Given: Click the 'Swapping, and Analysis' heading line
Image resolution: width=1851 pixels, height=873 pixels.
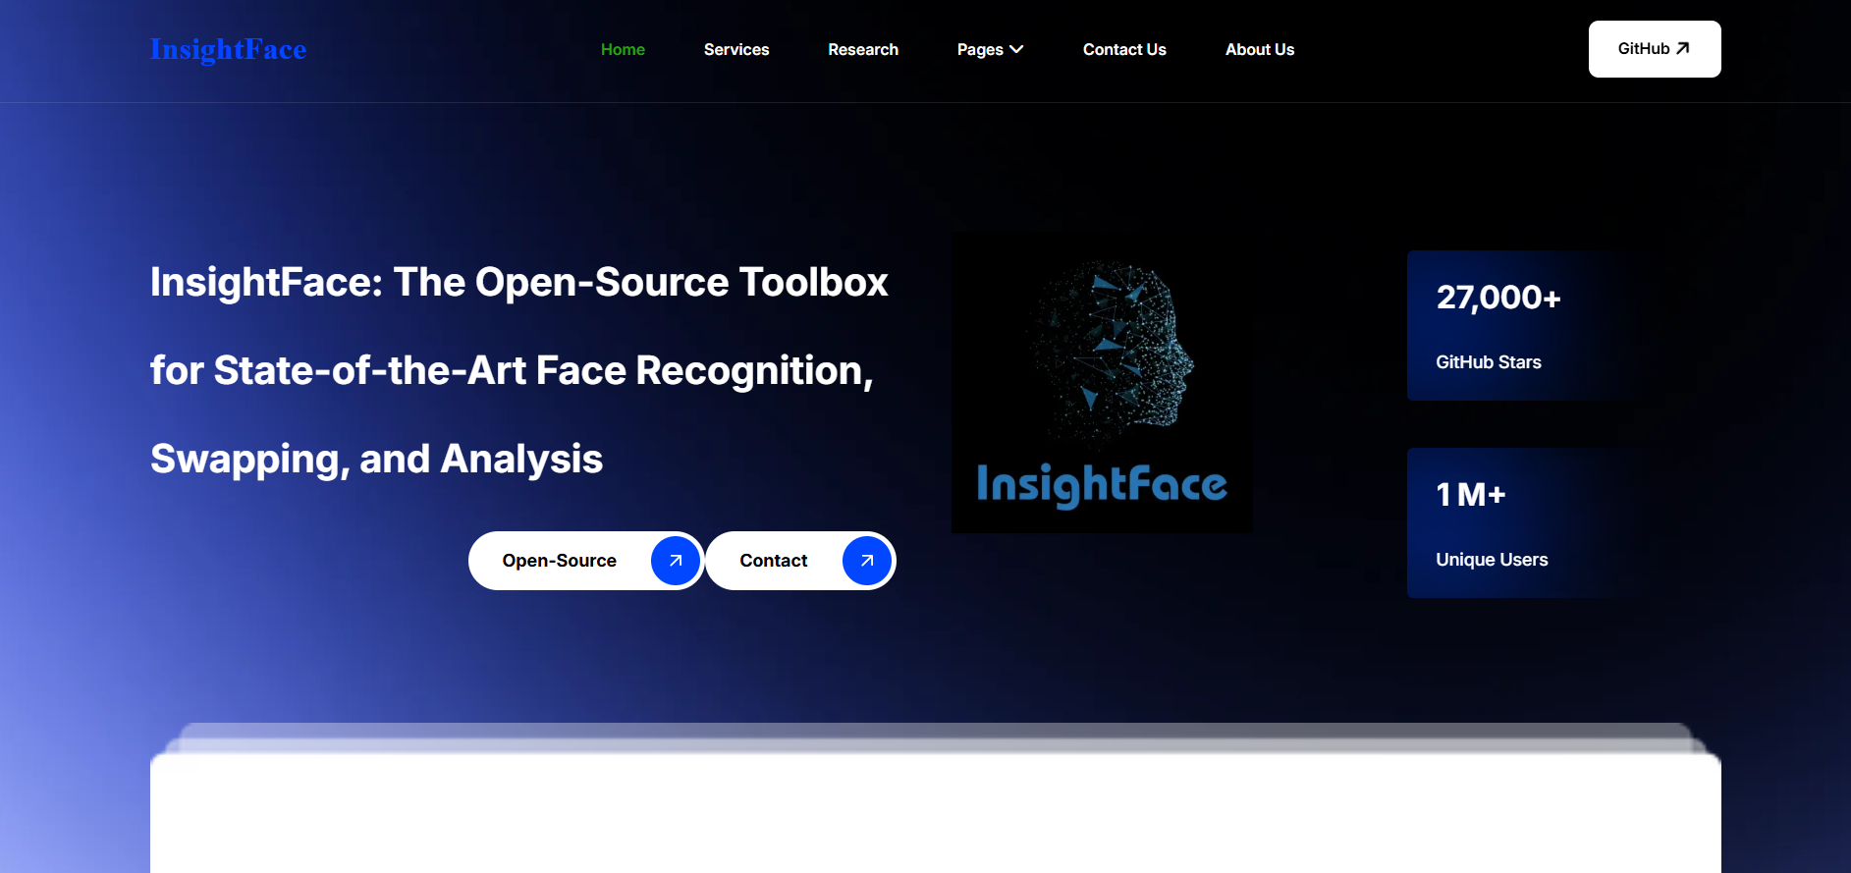Looking at the screenshot, I should click(x=376, y=460).
